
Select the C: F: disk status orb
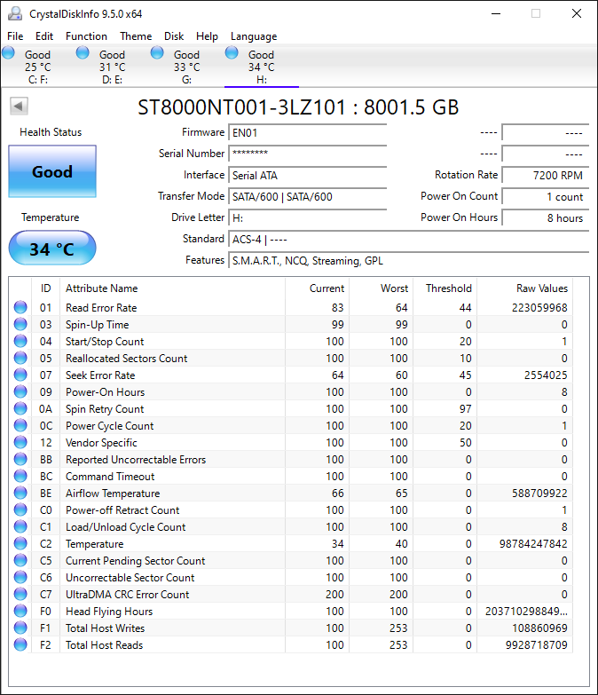click(8, 52)
